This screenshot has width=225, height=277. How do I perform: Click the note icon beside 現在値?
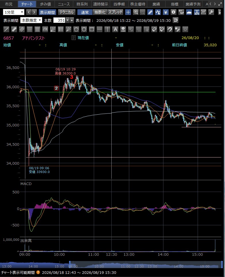pos(74,38)
